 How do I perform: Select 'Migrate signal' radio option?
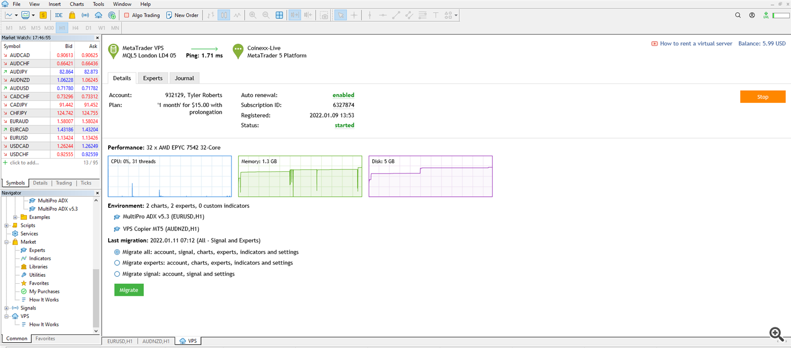[x=117, y=274]
